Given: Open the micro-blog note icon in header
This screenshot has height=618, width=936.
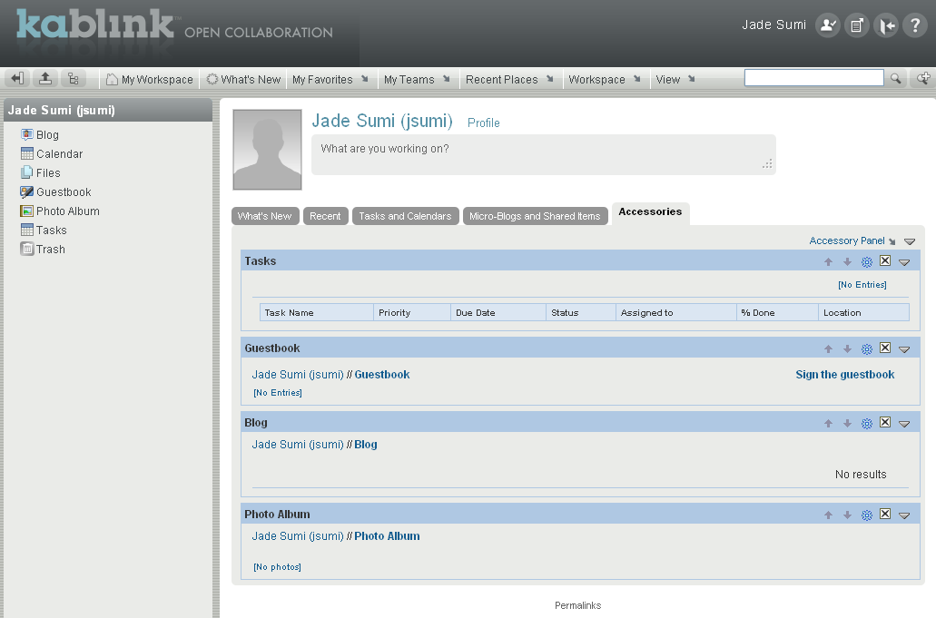Looking at the screenshot, I should tap(856, 25).
